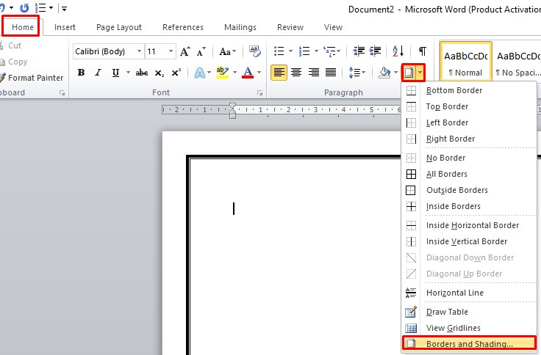Open the font name combo box
This screenshot has width=541, height=355.
point(108,51)
